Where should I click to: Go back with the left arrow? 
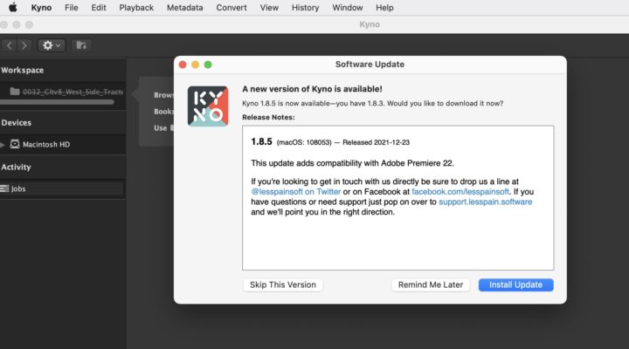pyautogui.click(x=10, y=45)
